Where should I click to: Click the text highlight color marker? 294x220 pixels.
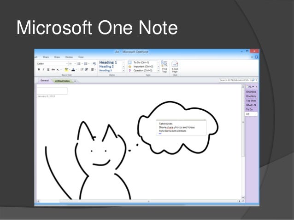66,69
